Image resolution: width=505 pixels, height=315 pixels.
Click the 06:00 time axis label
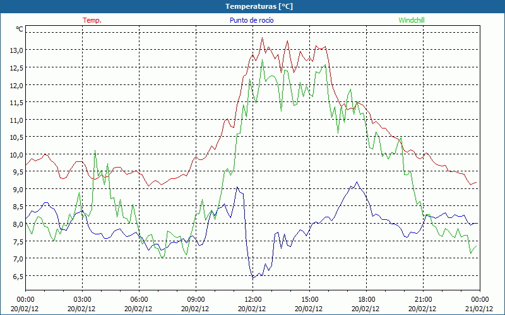[x=139, y=300]
